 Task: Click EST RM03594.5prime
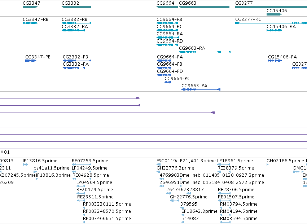coord(225,222)
